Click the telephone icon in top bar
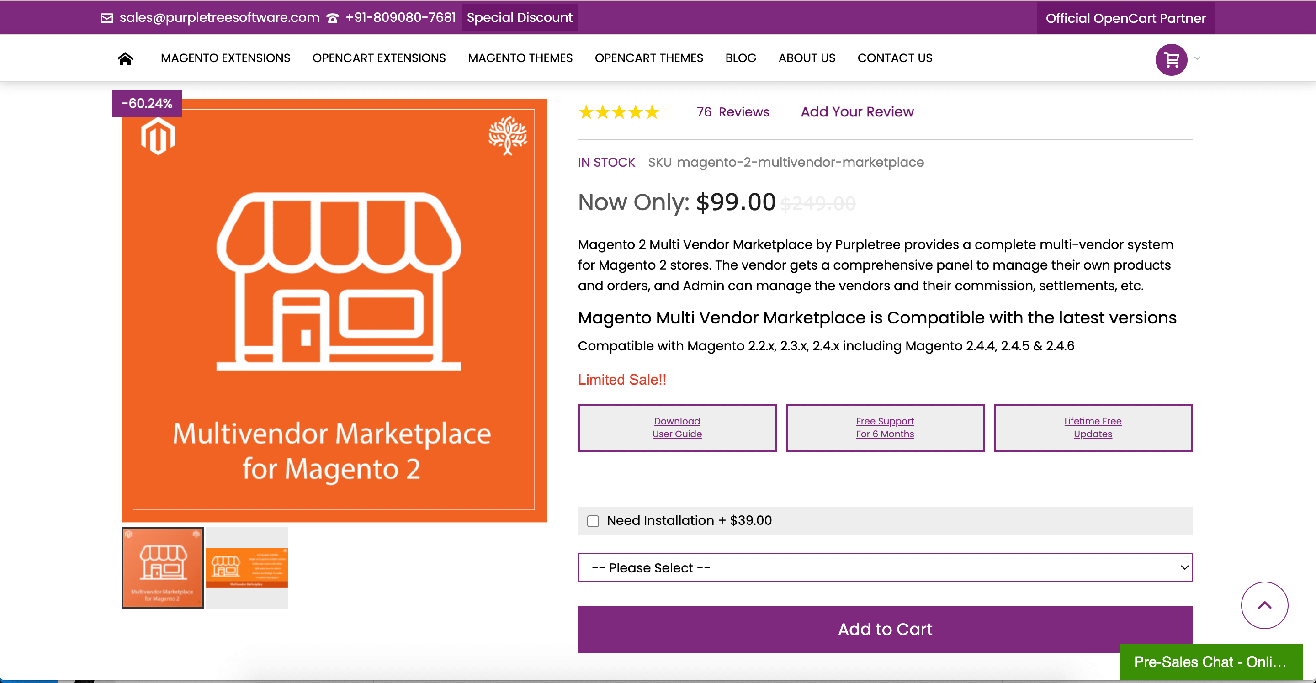Viewport: 1316px width, 683px height. pyautogui.click(x=333, y=18)
